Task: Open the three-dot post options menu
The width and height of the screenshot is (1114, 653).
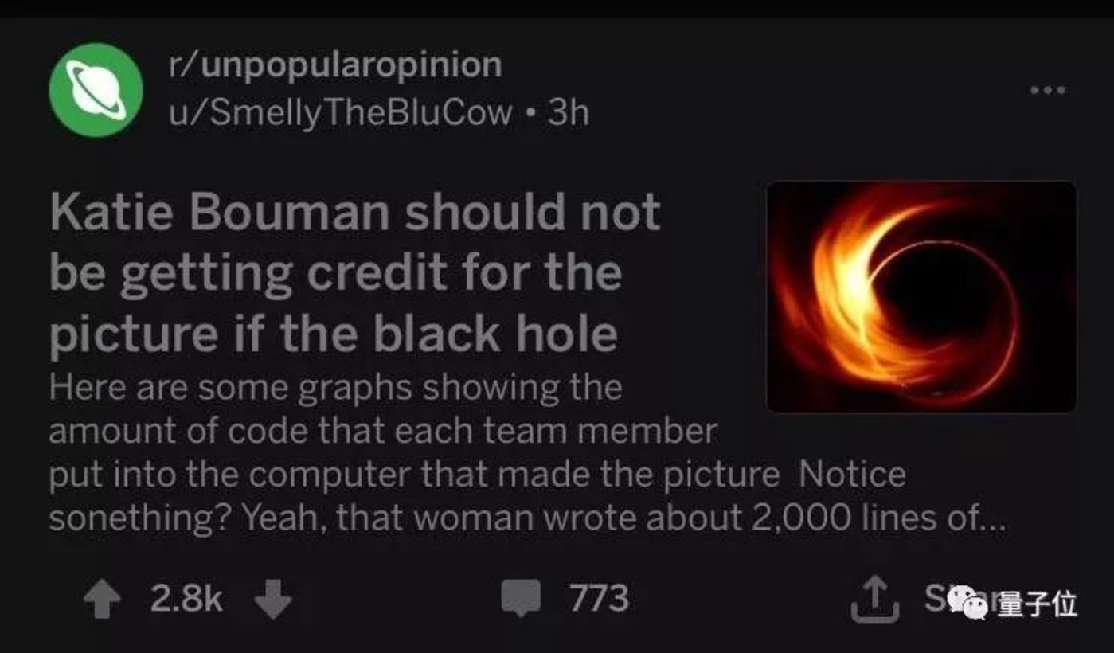Action: (1048, 90)
